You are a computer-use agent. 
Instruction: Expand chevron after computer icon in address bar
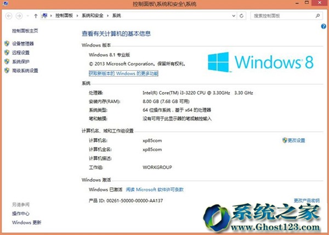click(x=51, y=16)
